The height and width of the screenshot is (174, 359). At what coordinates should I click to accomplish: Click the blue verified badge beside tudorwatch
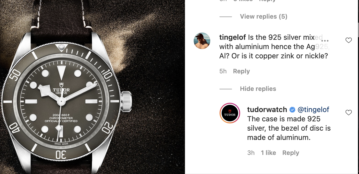(x=292, y=110)
